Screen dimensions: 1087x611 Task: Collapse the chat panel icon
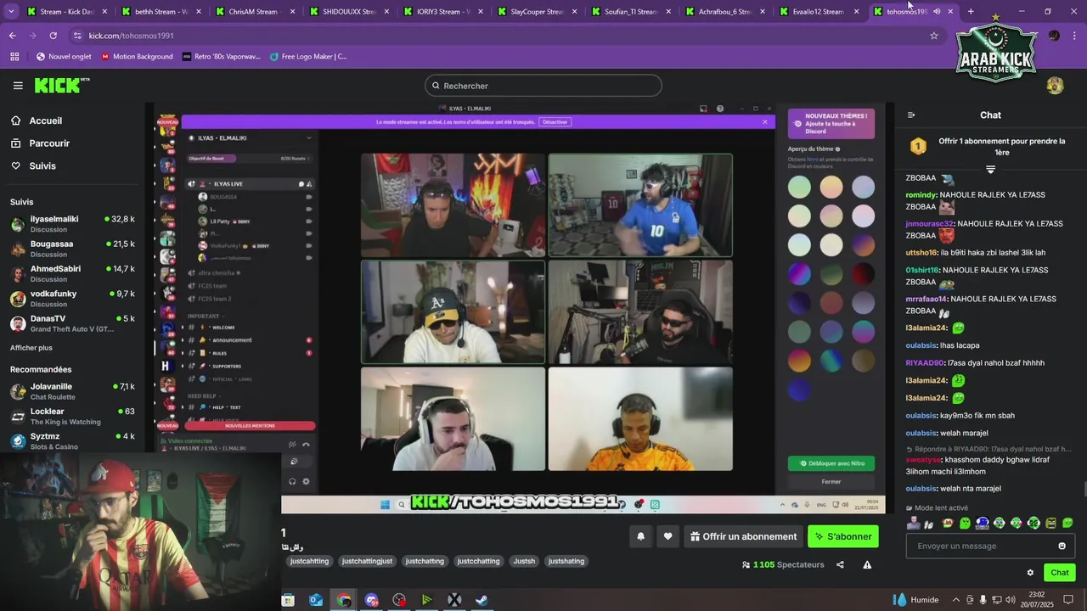coord(911,115)
